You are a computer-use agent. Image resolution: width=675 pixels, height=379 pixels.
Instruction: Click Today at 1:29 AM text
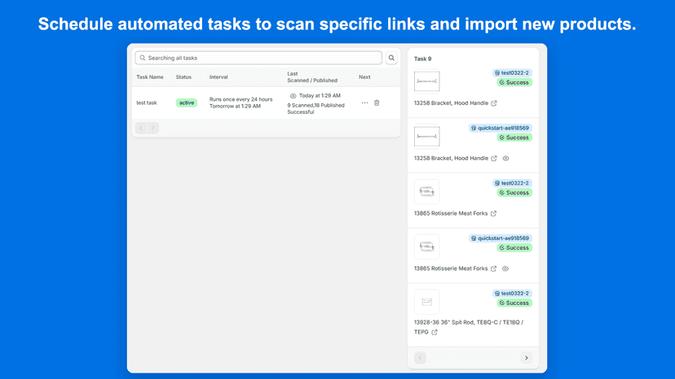320,96
